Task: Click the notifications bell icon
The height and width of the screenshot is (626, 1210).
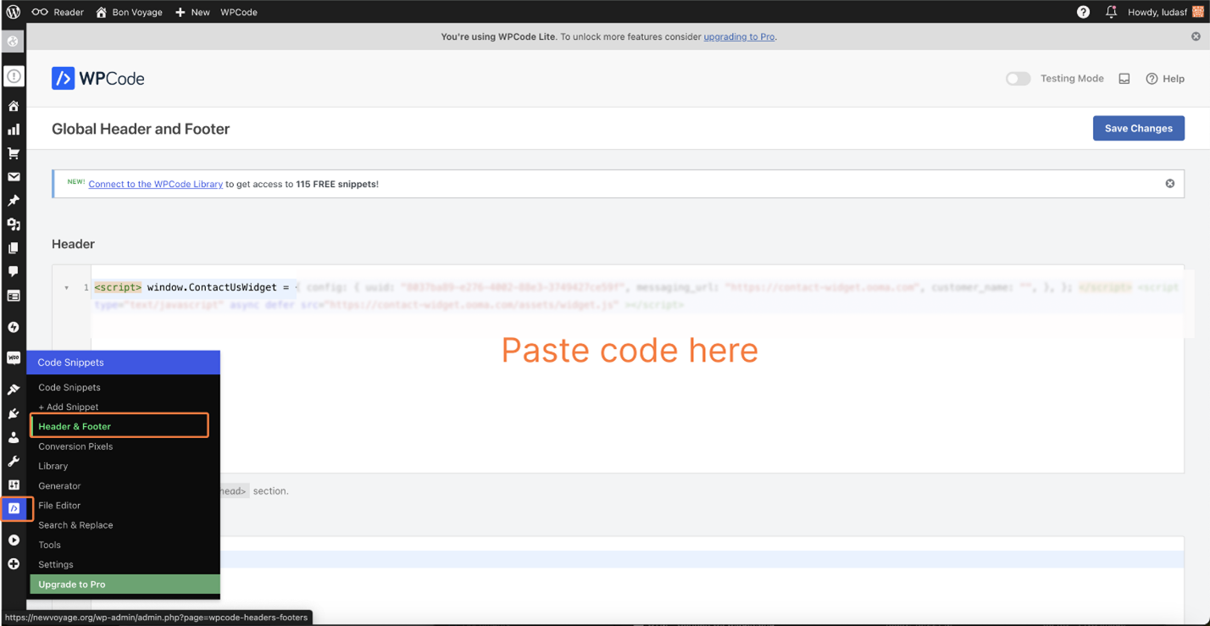Action: point(1111,12)
